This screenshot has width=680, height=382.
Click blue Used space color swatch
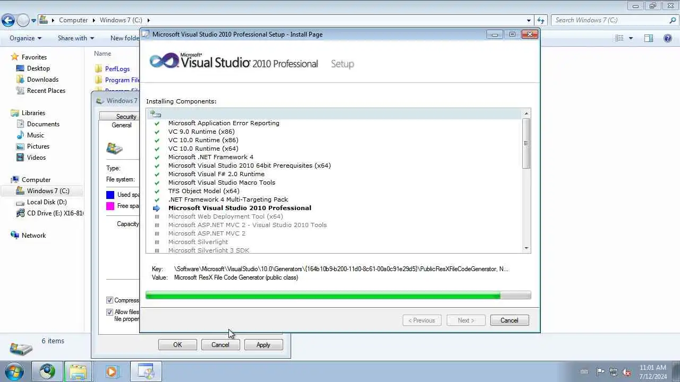tap(110, 195)
